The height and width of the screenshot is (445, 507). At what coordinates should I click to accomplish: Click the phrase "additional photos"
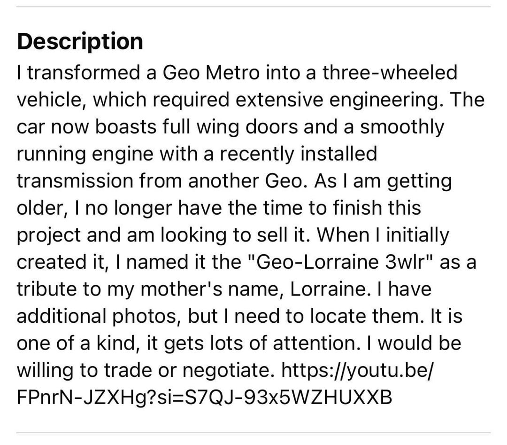coord(97,316)
